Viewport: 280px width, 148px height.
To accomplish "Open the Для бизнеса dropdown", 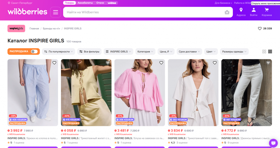I will pos(223,3).
